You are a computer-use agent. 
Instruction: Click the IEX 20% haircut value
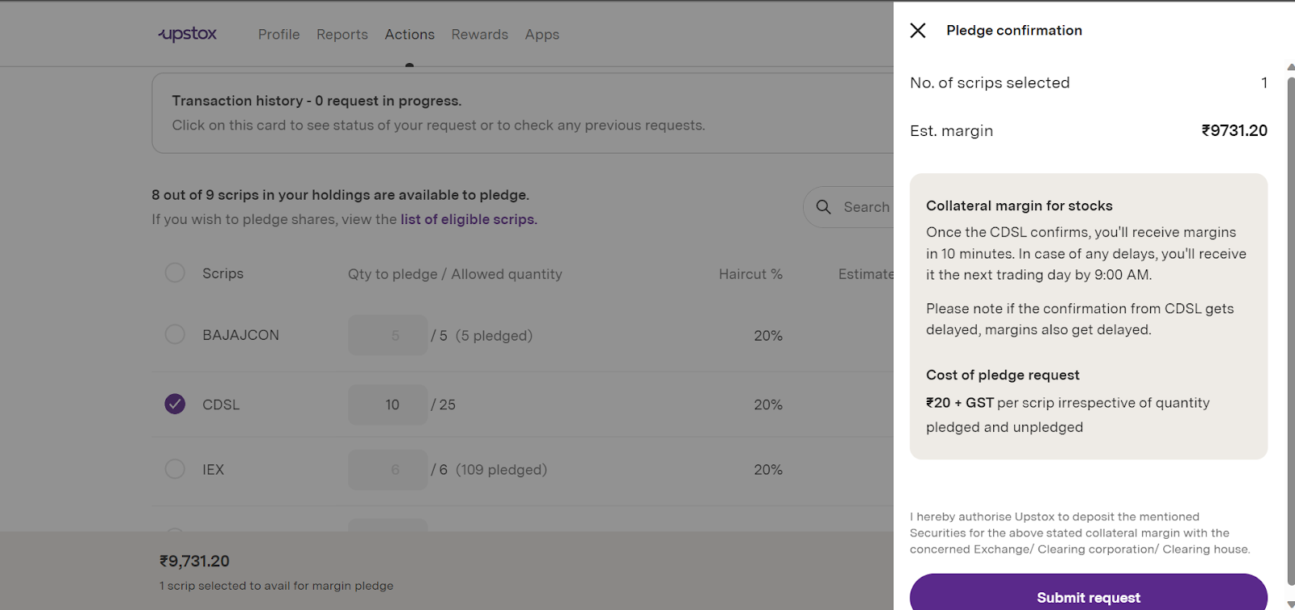[x=768, y=470]
